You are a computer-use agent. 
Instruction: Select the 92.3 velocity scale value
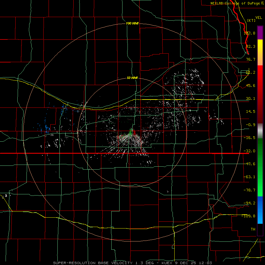[x=251, y=46]
